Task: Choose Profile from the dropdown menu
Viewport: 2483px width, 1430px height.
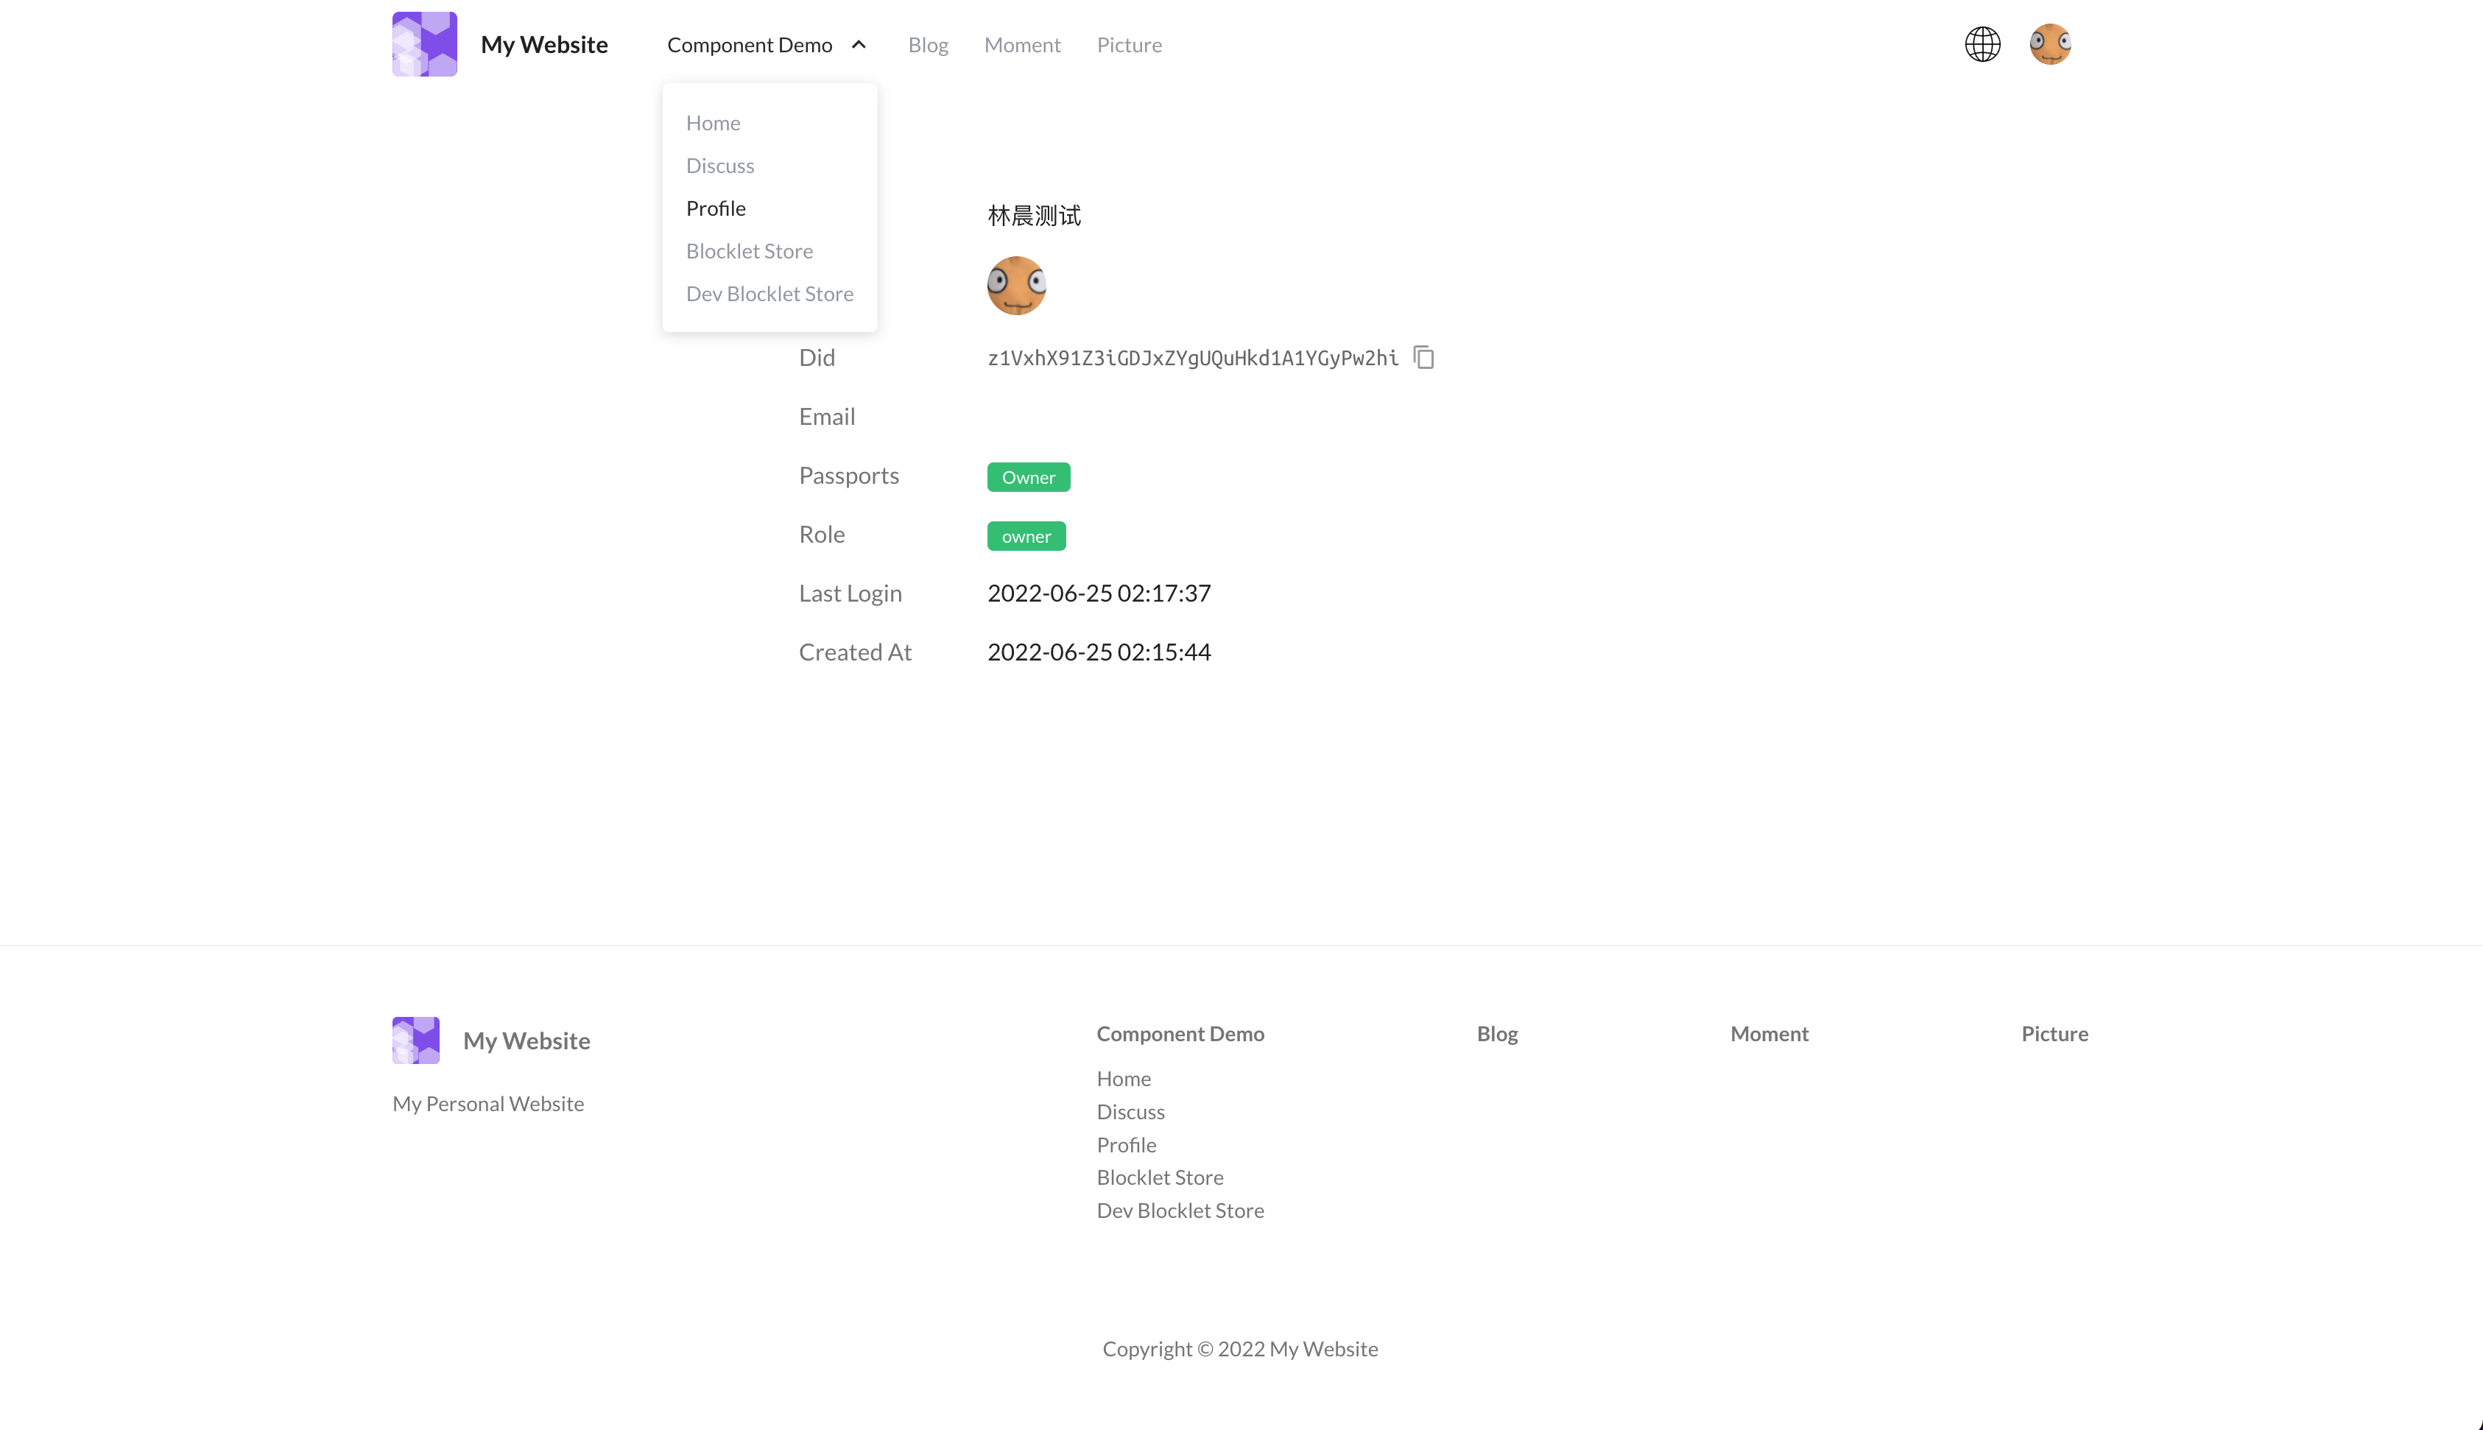Action: pyautogui.click(x=716, y=208)
